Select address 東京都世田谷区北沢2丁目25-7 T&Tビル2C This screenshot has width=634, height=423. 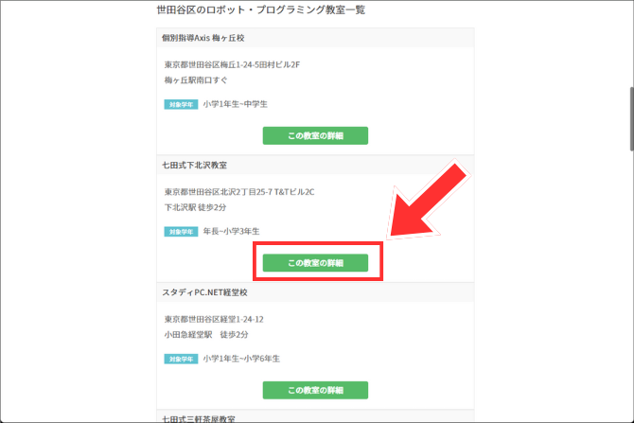coord(239,192)
